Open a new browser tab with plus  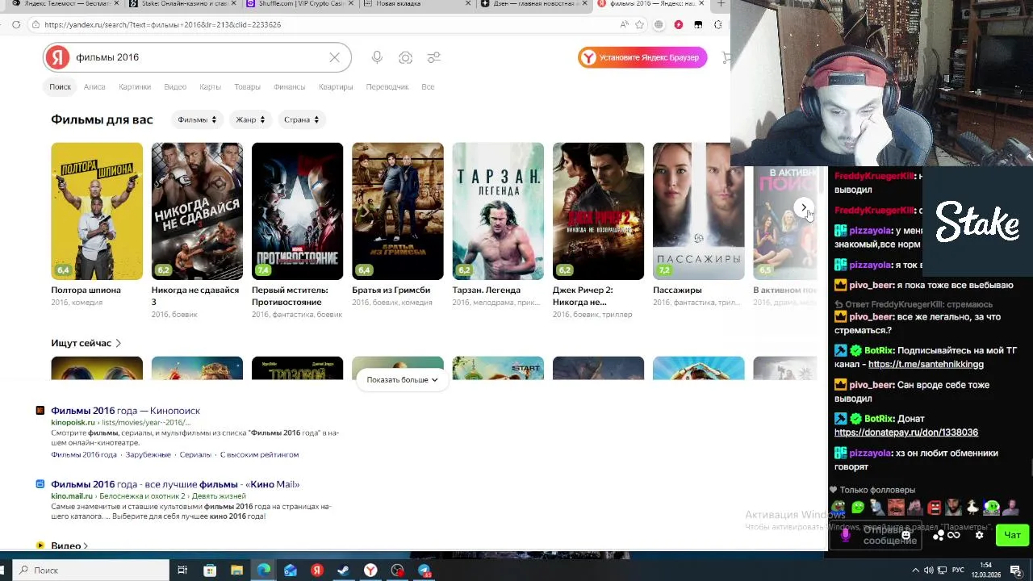(721, 4)
